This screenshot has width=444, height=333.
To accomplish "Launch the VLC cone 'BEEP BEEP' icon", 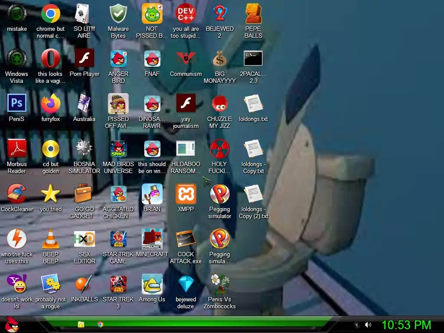I will click(x=50, y=238).
